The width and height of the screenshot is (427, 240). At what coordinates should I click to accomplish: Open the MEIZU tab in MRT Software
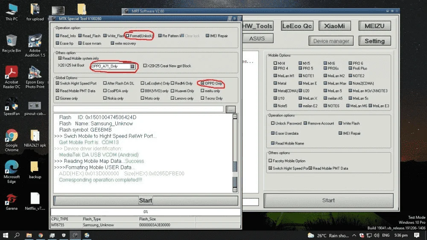pyautogui.click(x=374, y=26)
